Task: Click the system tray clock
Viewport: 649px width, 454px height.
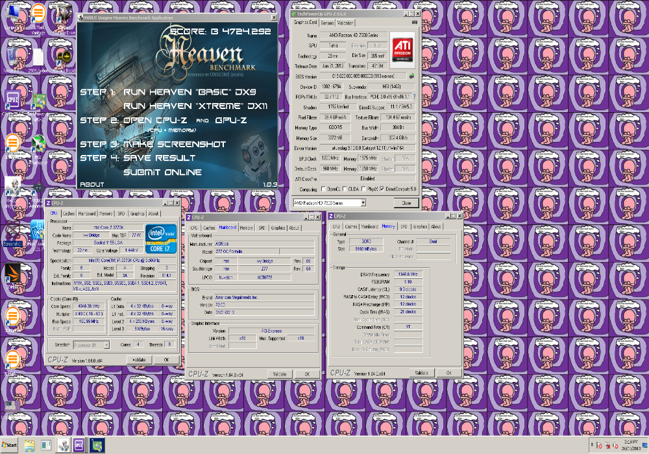Action: (631, 445)
